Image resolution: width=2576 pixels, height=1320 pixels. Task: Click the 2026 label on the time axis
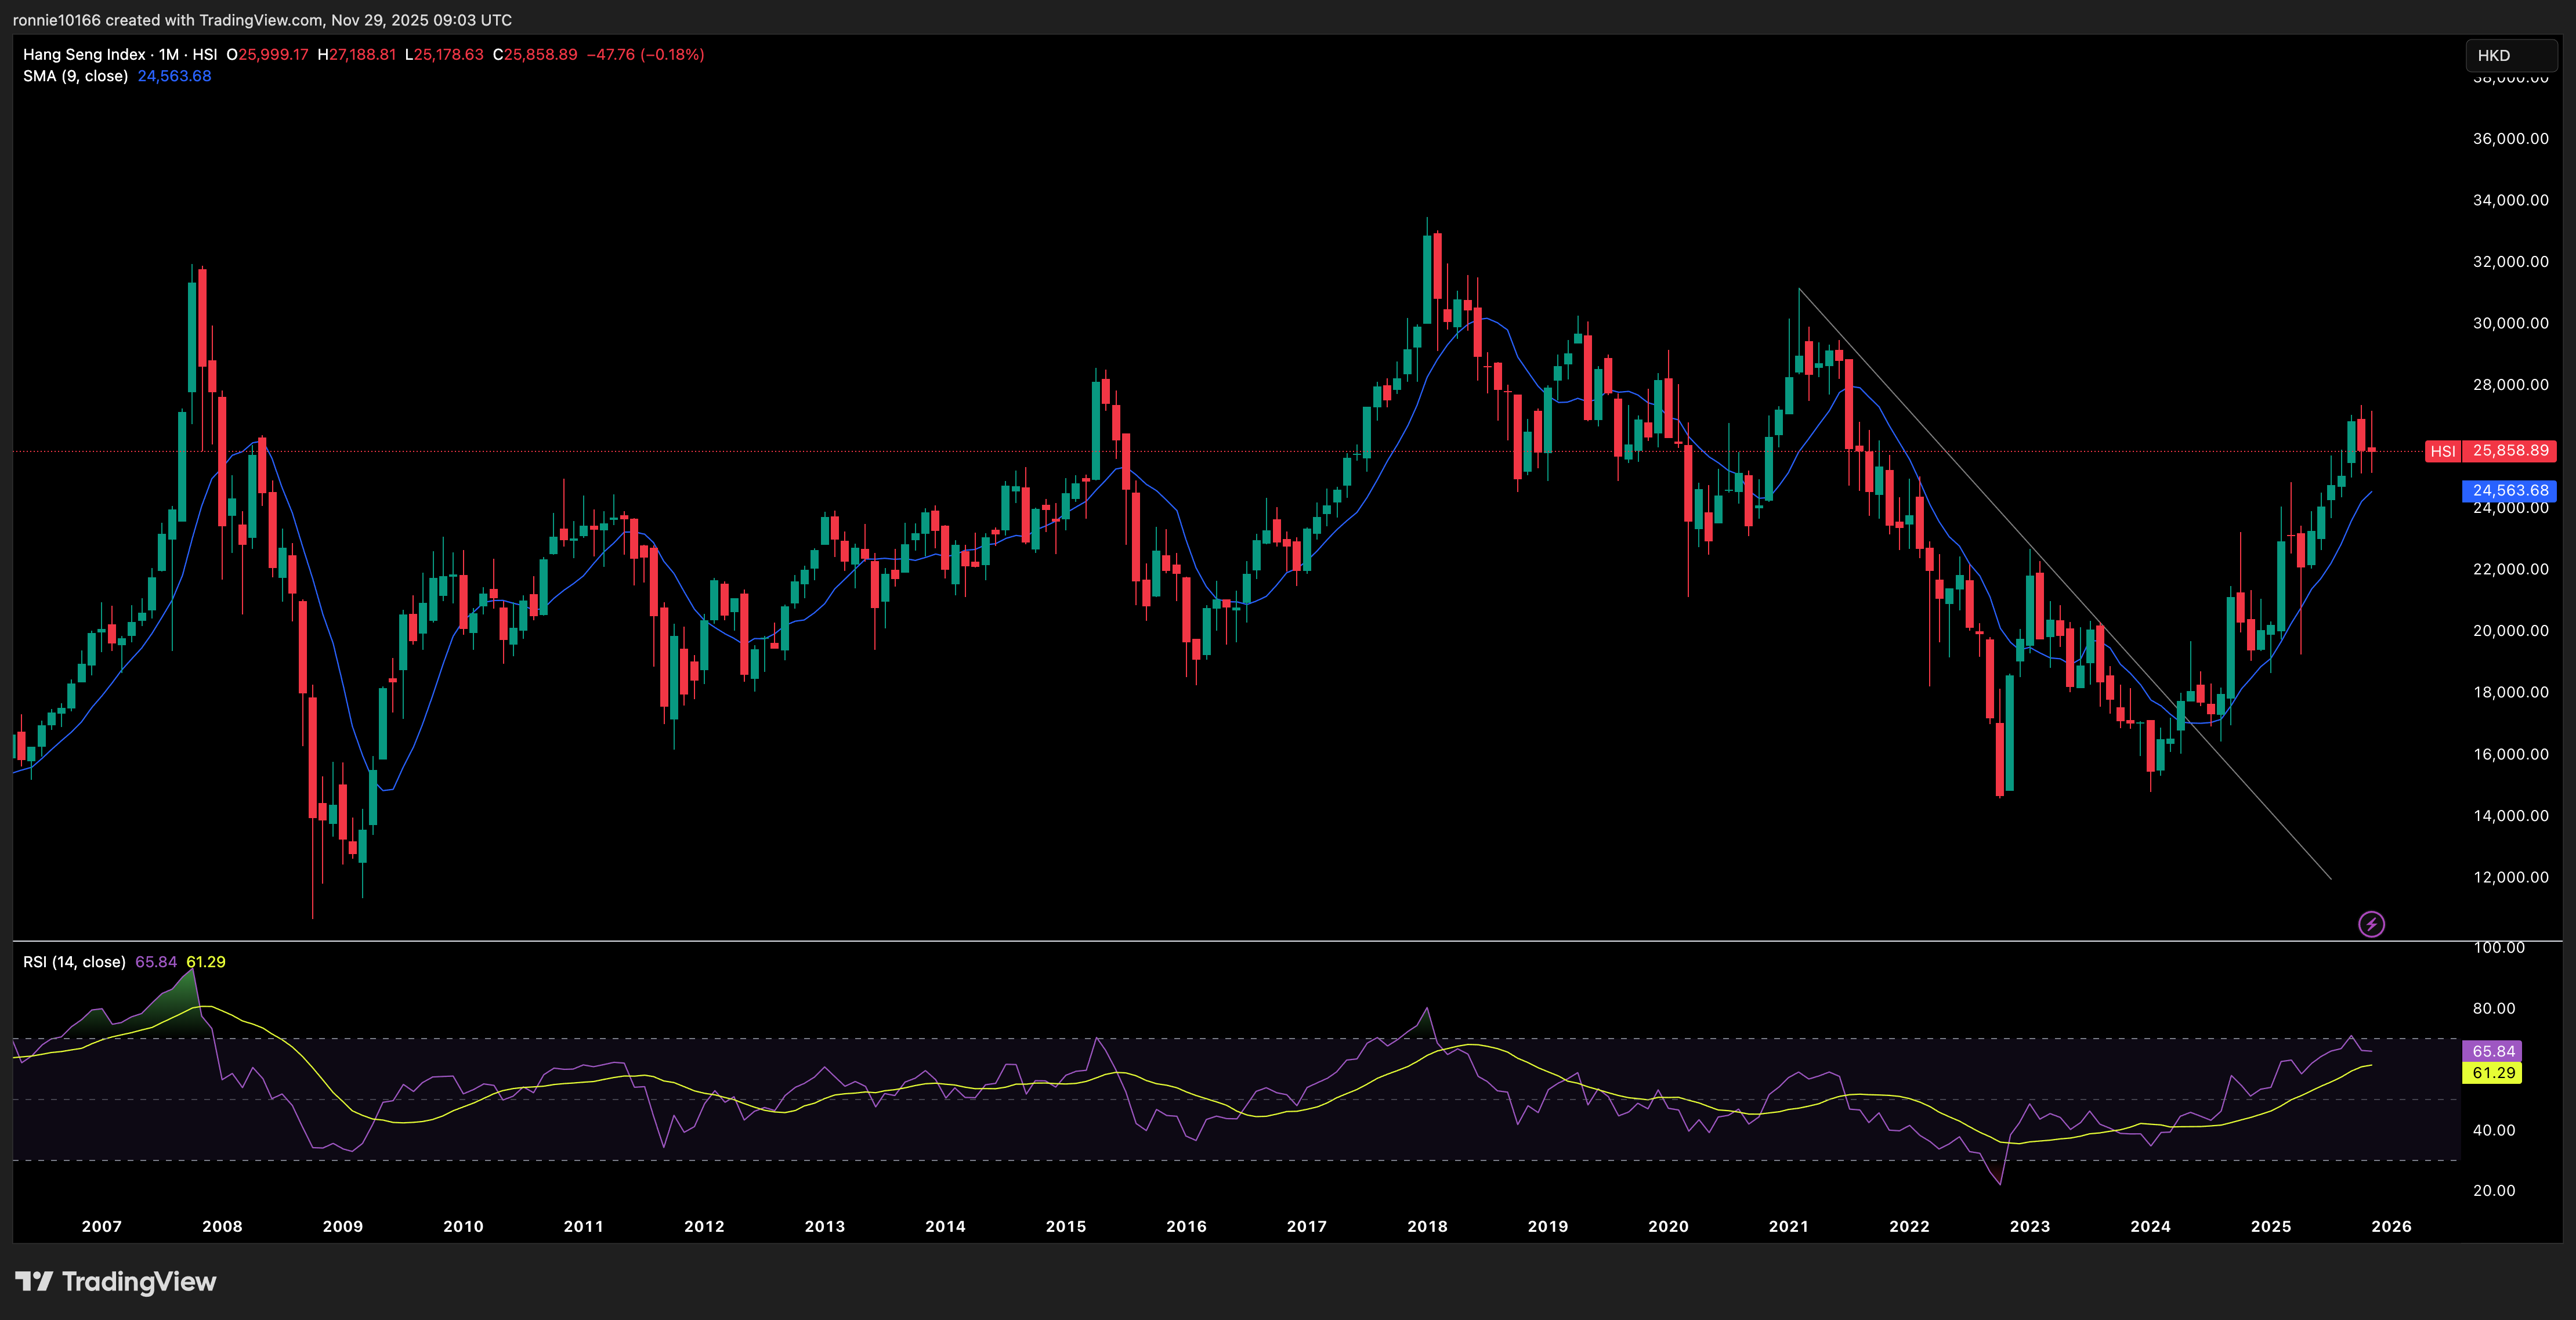[2391, 1226]
